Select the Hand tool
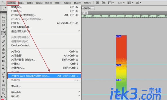 [4, 89]
